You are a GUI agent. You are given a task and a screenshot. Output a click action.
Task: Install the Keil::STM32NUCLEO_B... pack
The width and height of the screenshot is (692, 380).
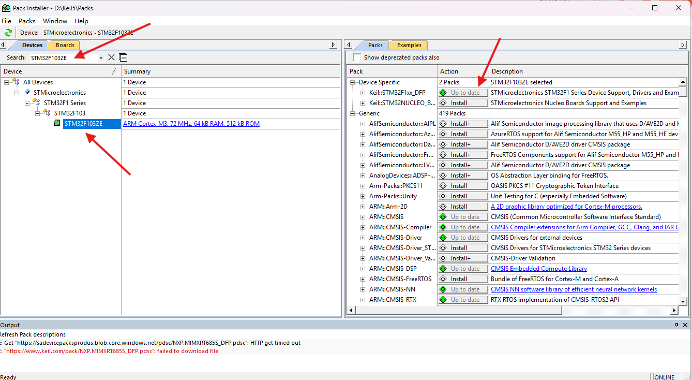pyautogui.click(x=463, y=103)
